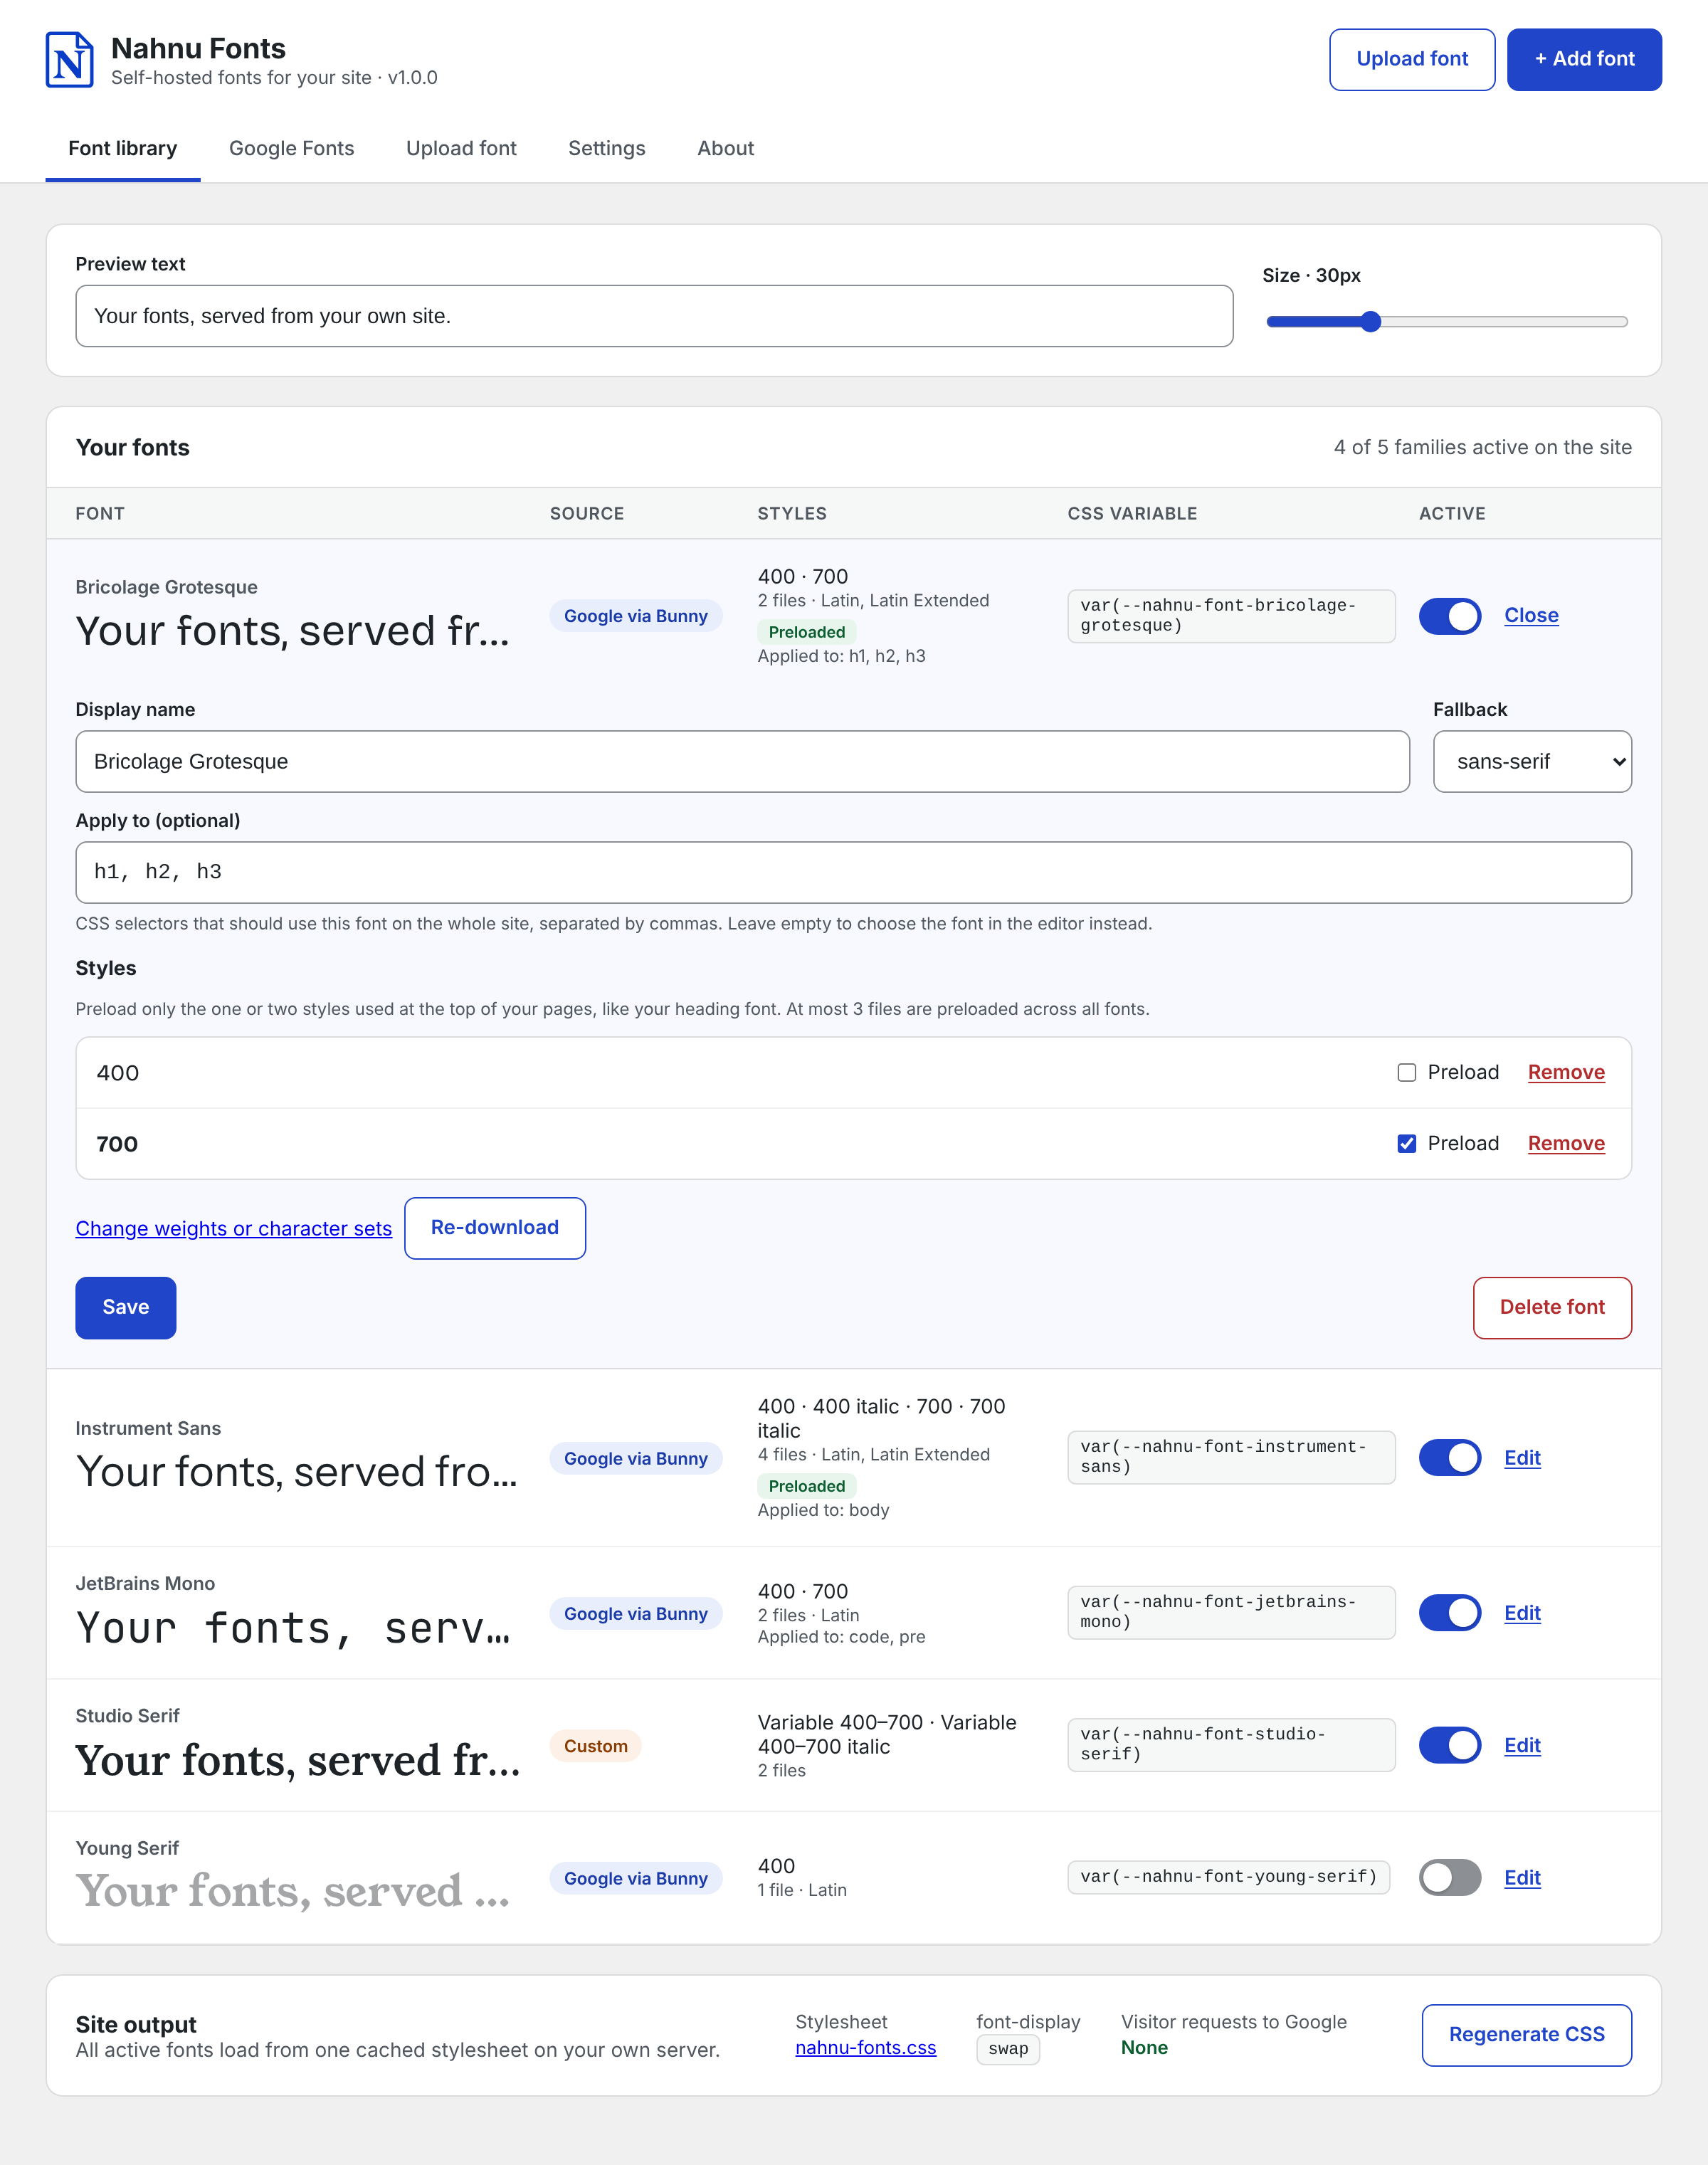This screenshot has width=1708, height=2165.
Task: Toggle Instrument Sans active switch
Action: coord(1449,1458)
